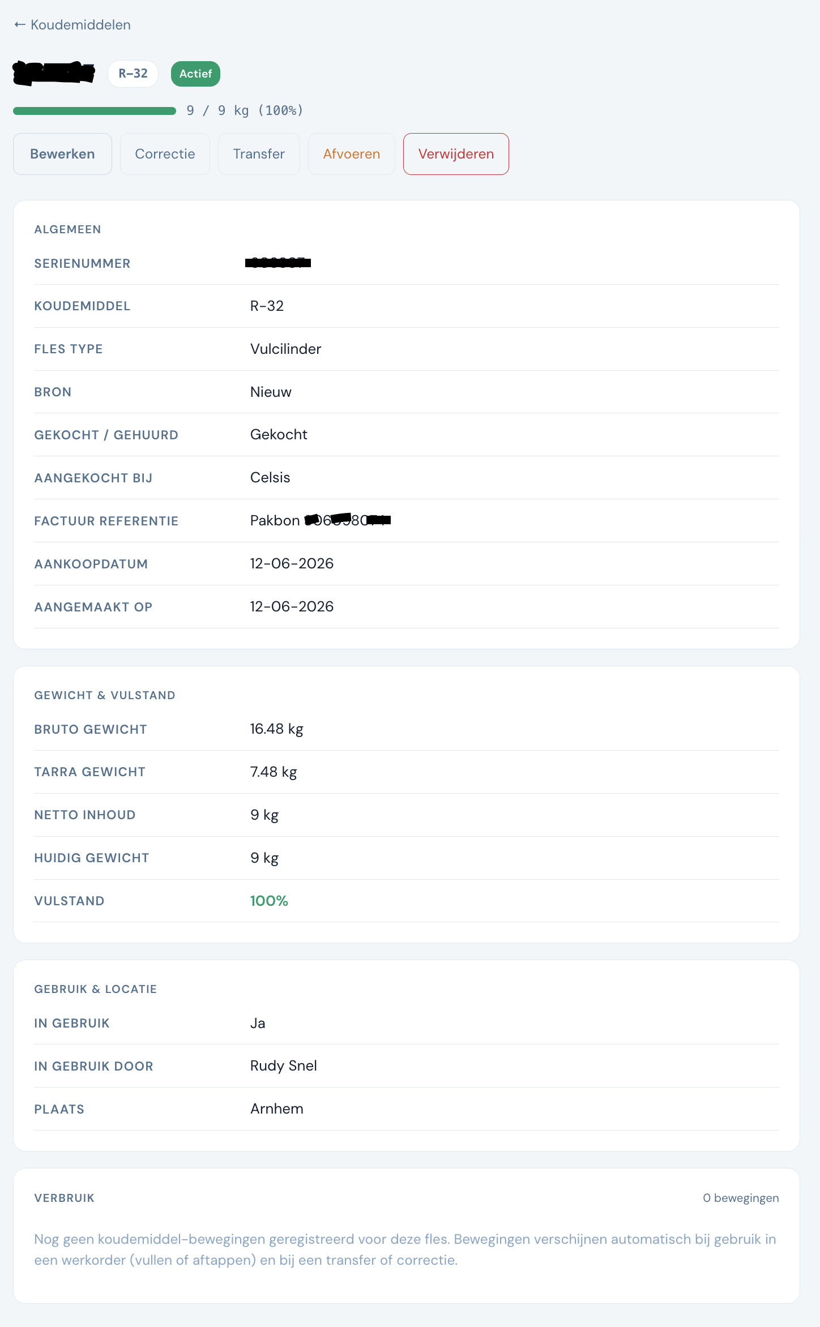Click the Koudemiddel value R-32
Screen dimensions: 820x1327
[267, 306]
